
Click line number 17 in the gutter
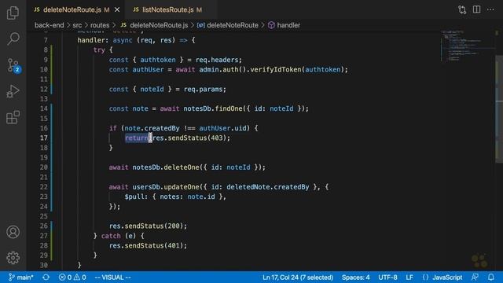point(44,138)
